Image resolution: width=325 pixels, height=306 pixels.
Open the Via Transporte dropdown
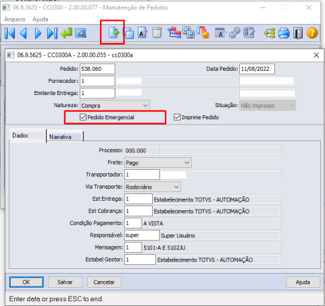coord(153,187)
